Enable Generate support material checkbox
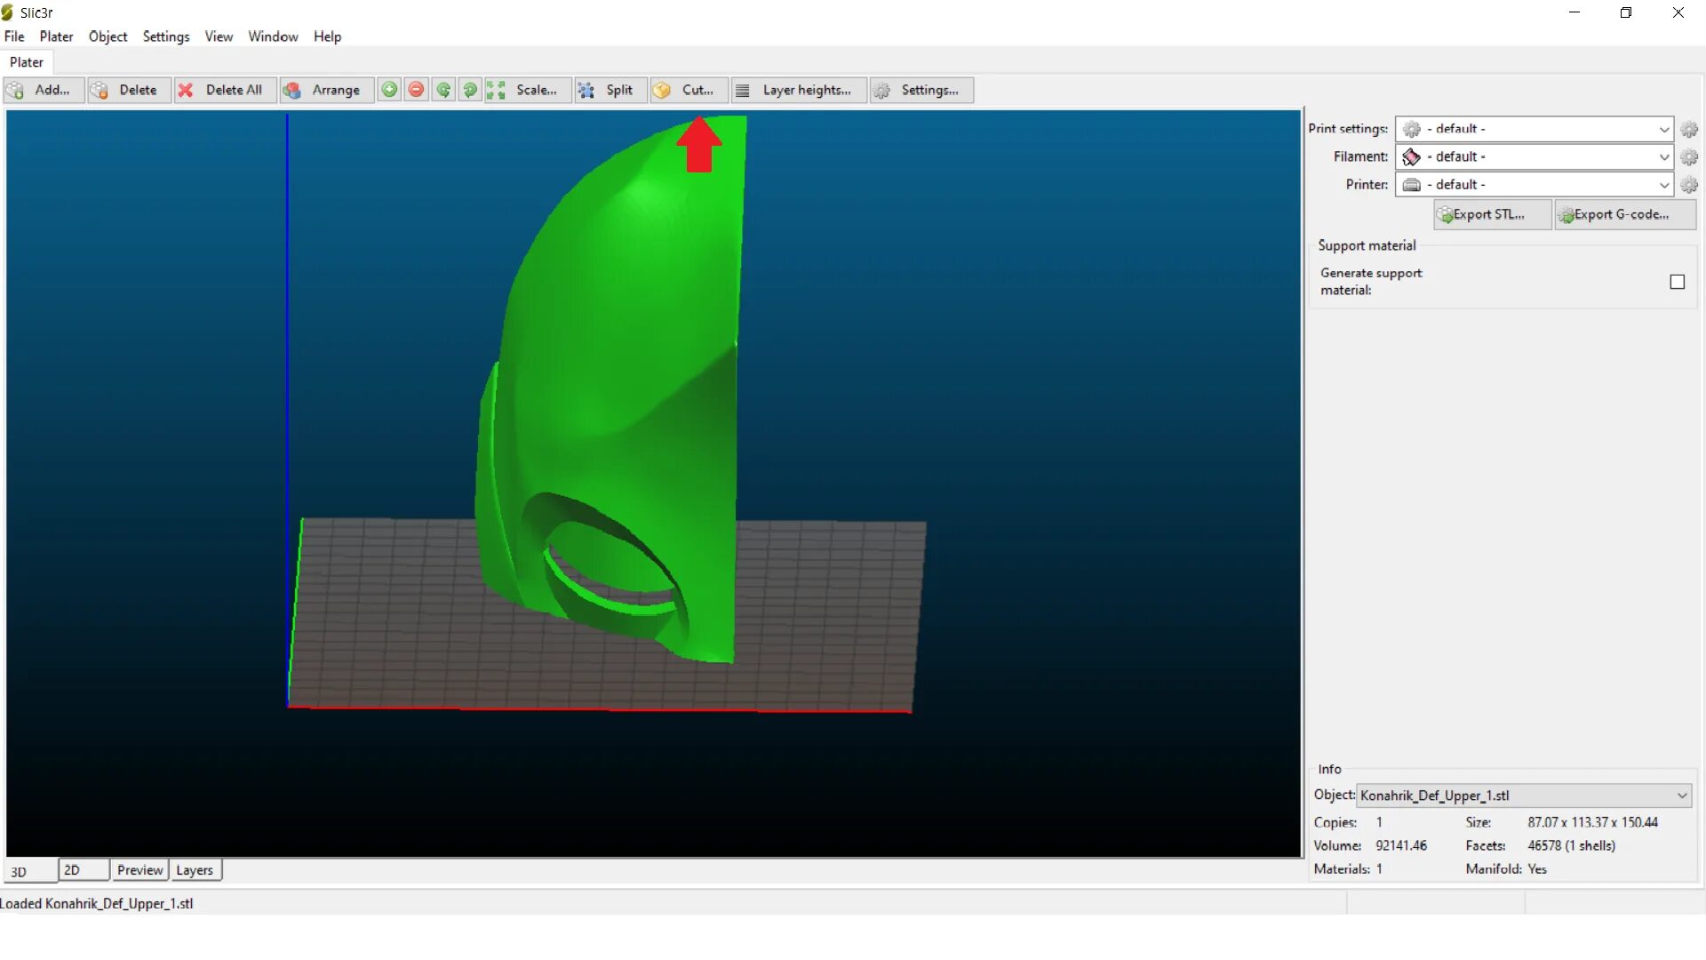 click(1677, 282)
